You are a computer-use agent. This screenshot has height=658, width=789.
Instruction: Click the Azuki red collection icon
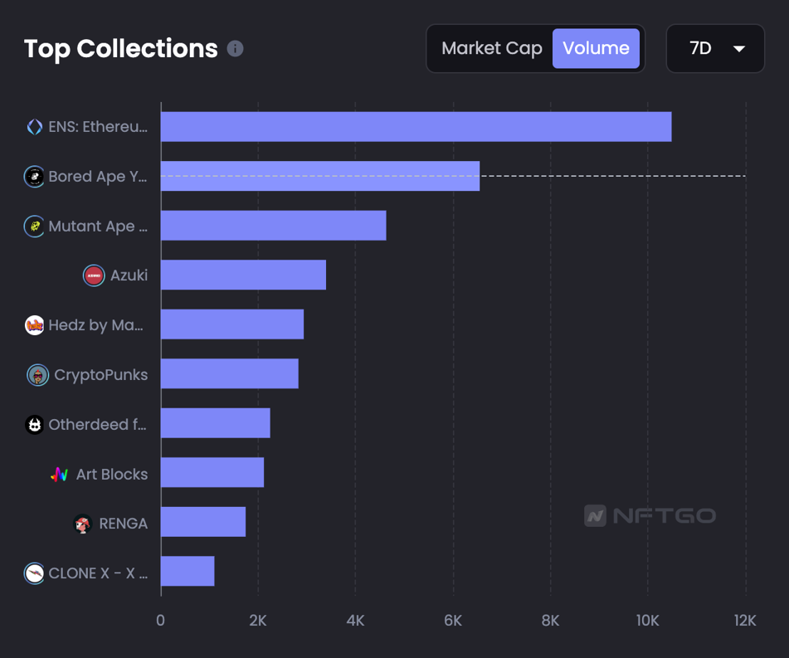pos(94,275)
